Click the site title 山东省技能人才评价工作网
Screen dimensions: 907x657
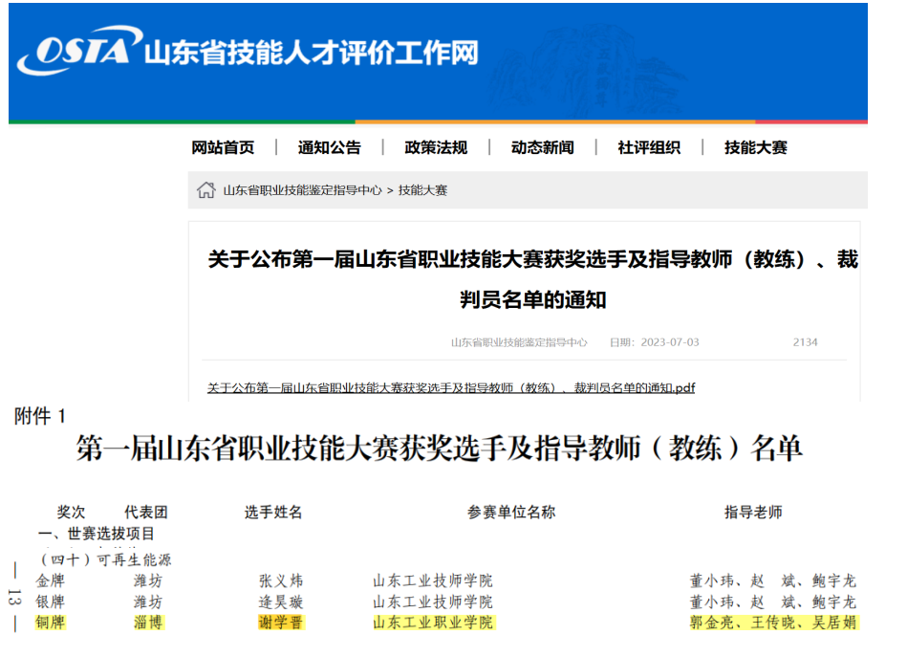click(311, 52)
